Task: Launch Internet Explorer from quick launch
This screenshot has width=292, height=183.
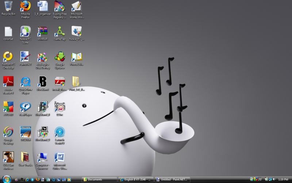Action: click(27, 180)
